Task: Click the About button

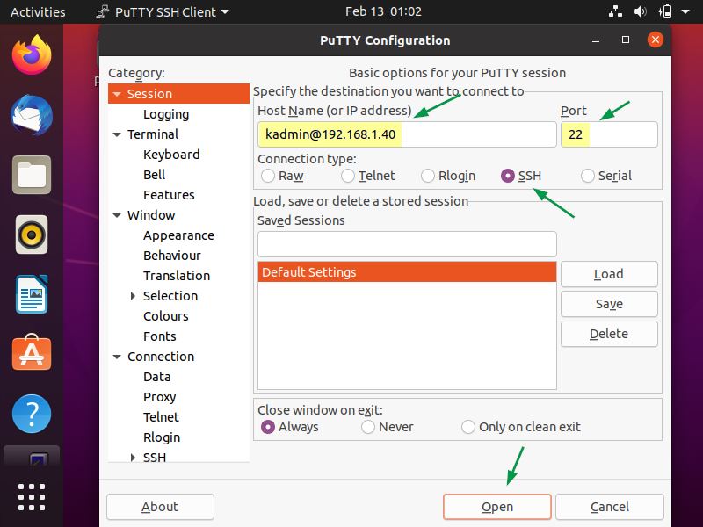Action: [x=160, y=507]
